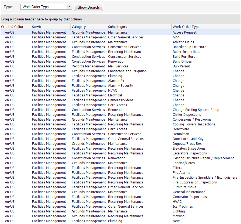Select the ADA work order type row

click(176, 37)
